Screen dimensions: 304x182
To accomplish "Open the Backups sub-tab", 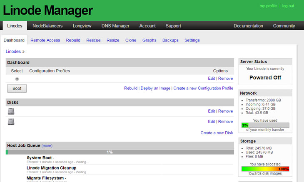I will coord(170,40).
